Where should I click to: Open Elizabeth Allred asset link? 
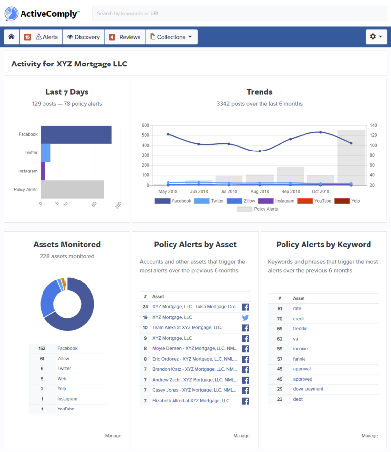[x=191, y=400]
